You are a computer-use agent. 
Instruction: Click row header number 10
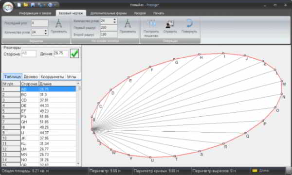tap(11, 138)
